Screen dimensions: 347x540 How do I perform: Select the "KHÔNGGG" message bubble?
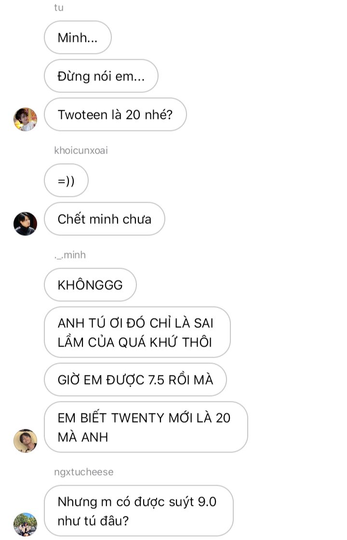pyautogui.click(x=91, y=285)
